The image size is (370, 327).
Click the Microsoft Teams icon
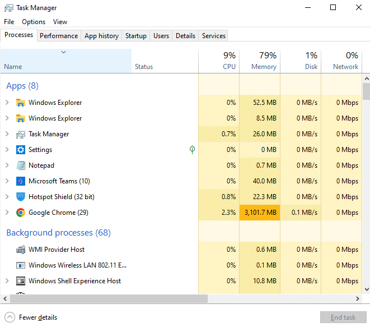[x=21, y=181]
